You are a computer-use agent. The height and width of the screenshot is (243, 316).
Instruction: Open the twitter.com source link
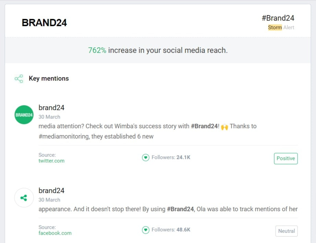pos(51,161)
